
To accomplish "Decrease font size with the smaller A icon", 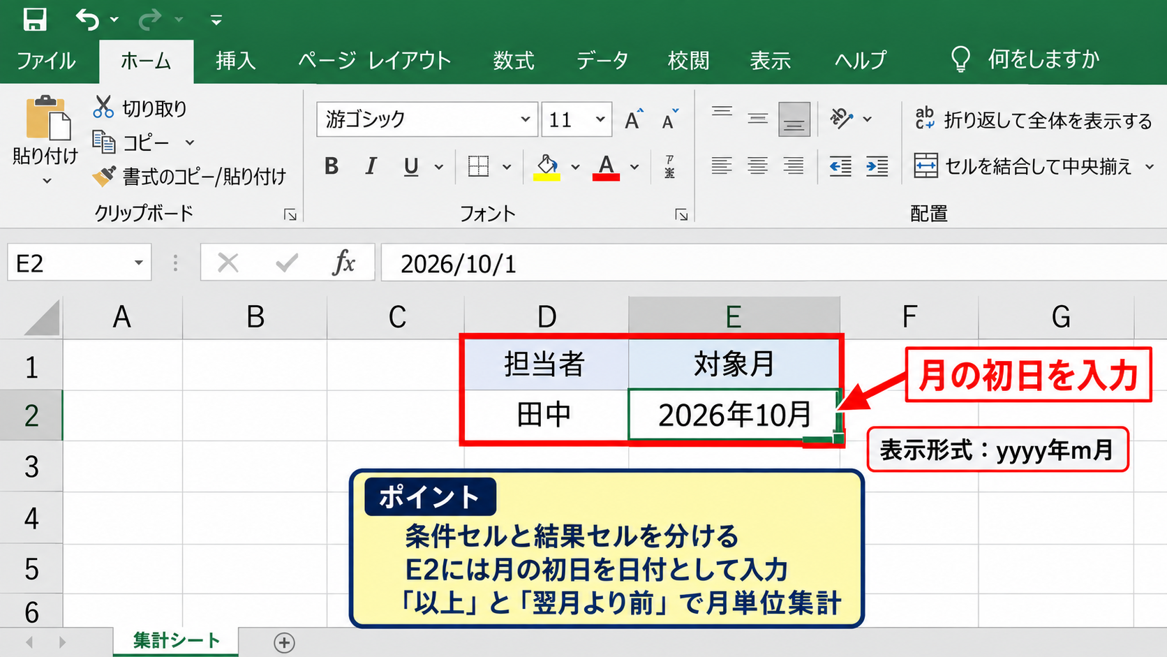I will point(669,119).
